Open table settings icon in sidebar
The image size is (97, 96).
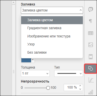click(x=91, y=33)
